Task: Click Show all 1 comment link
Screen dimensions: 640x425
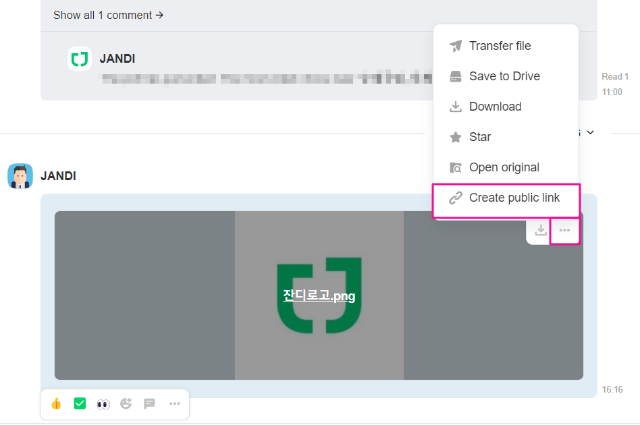Action: (108, 15)
